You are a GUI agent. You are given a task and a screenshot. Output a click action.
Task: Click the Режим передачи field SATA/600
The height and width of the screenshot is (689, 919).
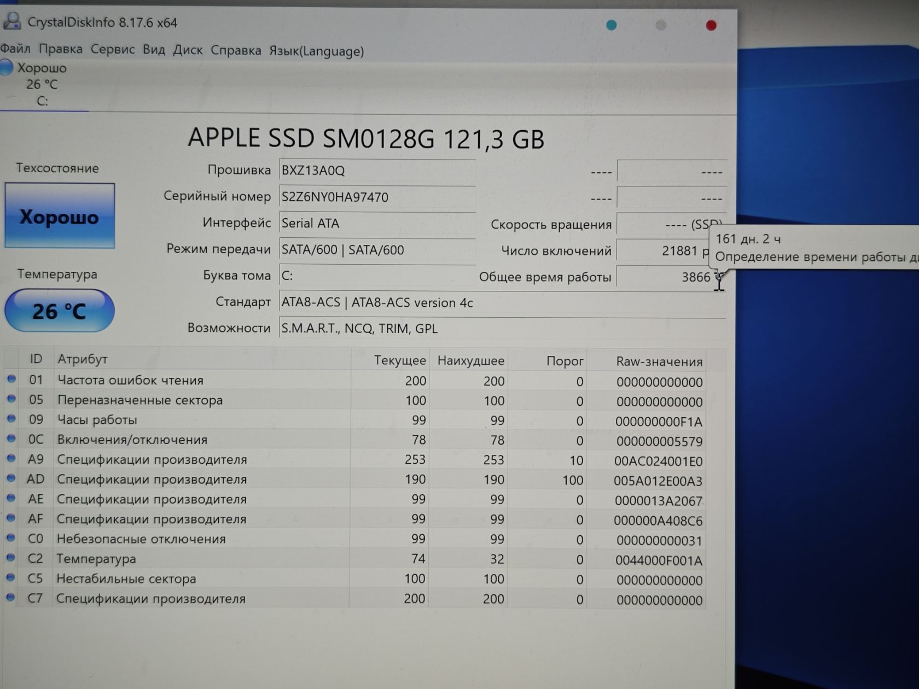[x=377, y=249]
